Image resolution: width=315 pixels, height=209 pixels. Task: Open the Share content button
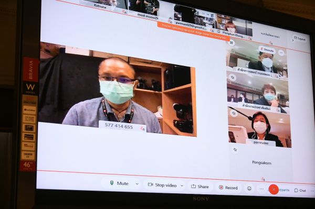(199, 186)
